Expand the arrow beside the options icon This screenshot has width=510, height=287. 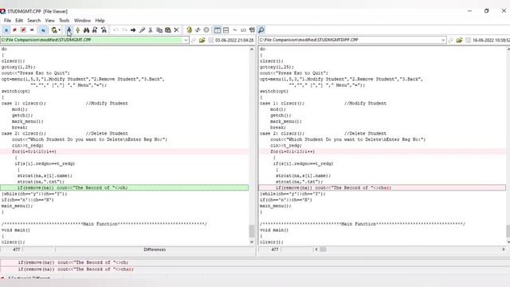(x=60, y=30)
